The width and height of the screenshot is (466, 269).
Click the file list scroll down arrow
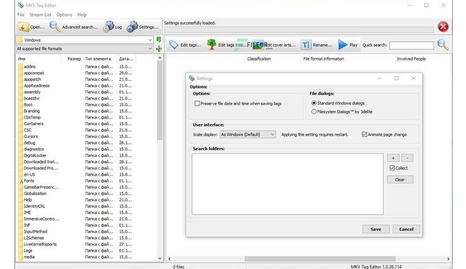pyautogui.click(x=160, y=258)
